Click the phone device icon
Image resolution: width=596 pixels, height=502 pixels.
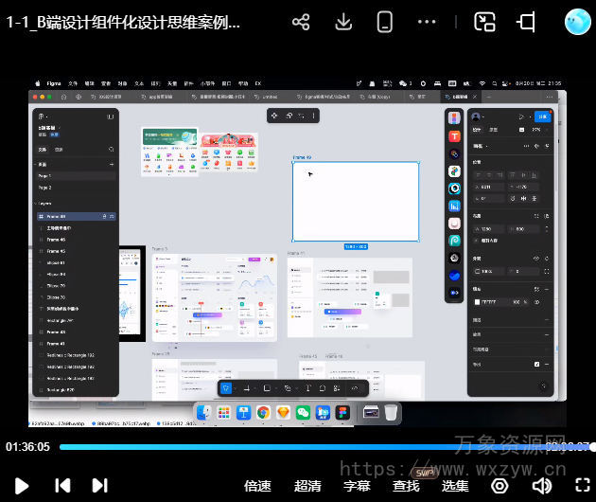[384, 22]
